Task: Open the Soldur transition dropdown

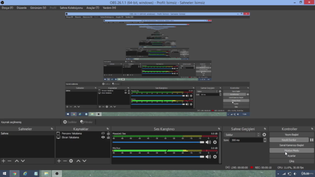Action: (x=243, y=135)
